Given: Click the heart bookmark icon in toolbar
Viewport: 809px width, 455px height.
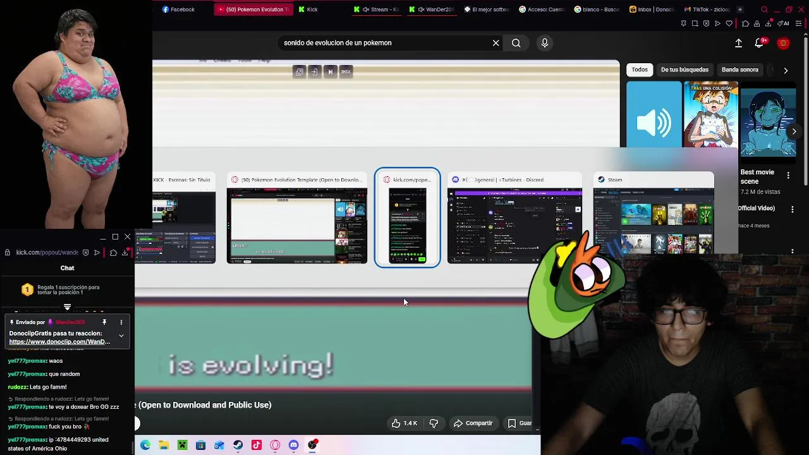Looking at the screenshot, I should click(729, 23).
